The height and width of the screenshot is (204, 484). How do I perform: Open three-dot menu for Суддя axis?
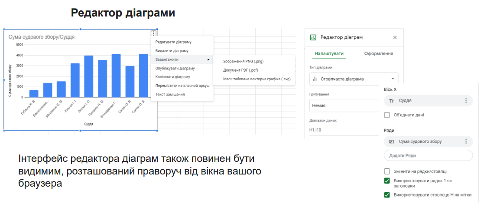(x=466, y=101)
